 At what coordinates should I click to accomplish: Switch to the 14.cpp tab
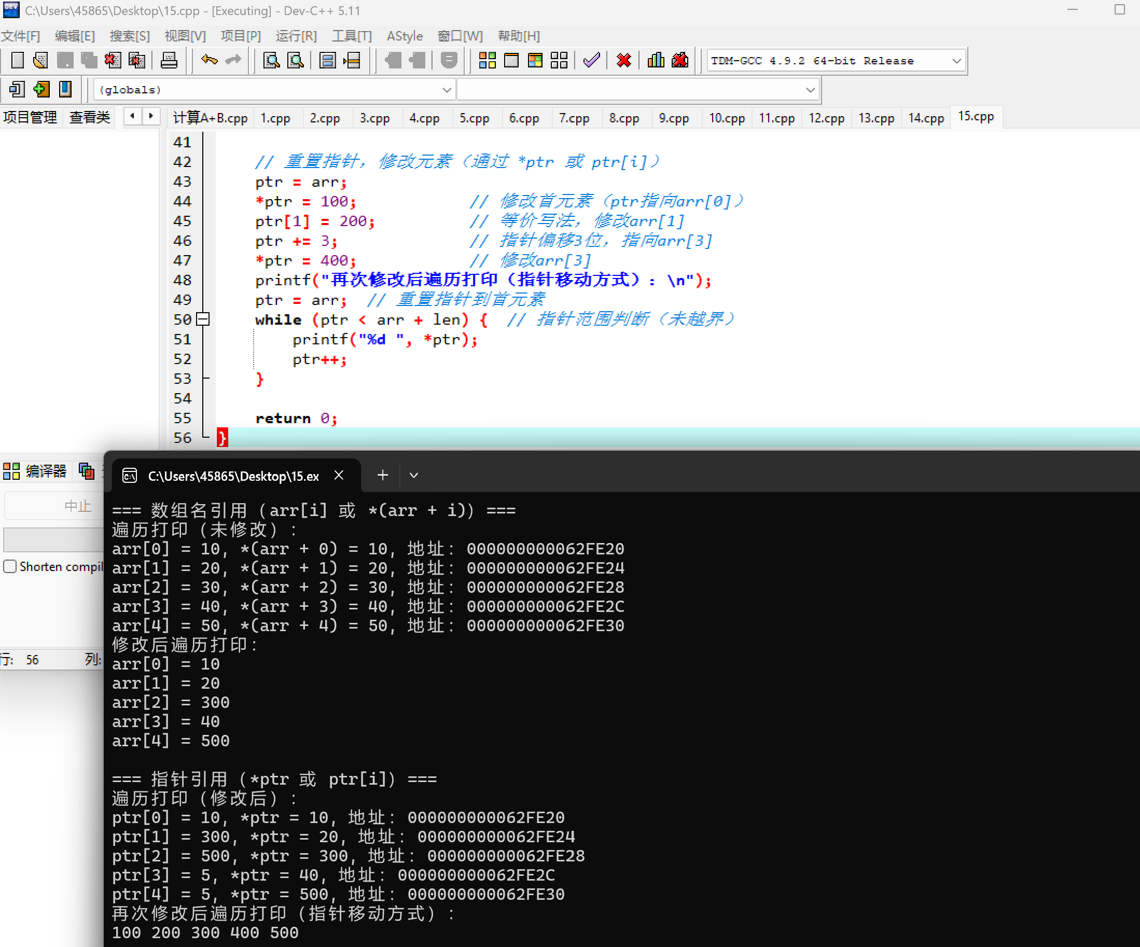point(926,118)
